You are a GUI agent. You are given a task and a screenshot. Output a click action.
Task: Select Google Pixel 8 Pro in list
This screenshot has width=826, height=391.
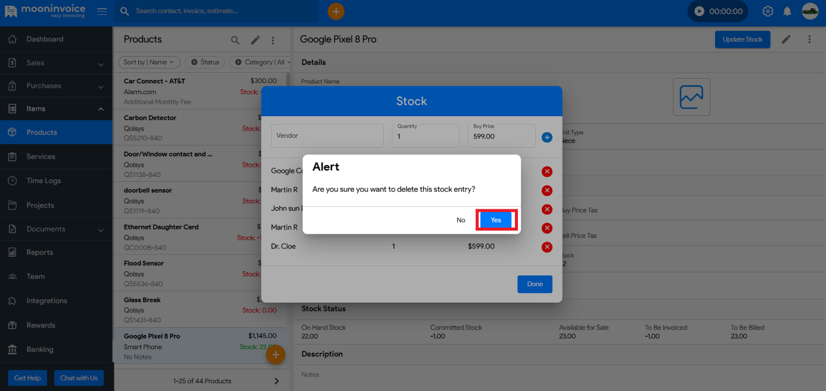(x=200, y=346)
